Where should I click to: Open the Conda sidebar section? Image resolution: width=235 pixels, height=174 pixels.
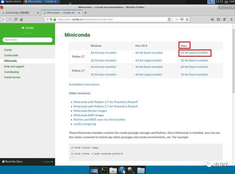8,50
